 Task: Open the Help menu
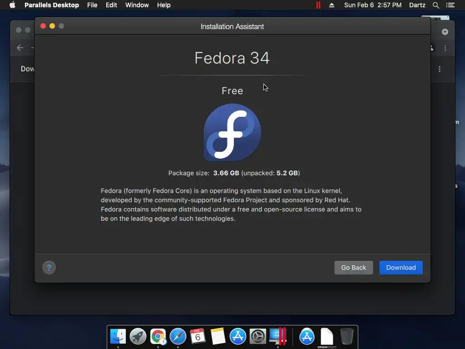coord(163,5)
